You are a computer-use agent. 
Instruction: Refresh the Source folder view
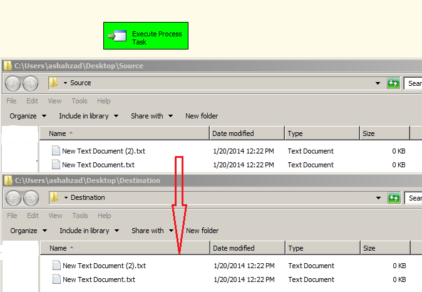pos(393,83)
